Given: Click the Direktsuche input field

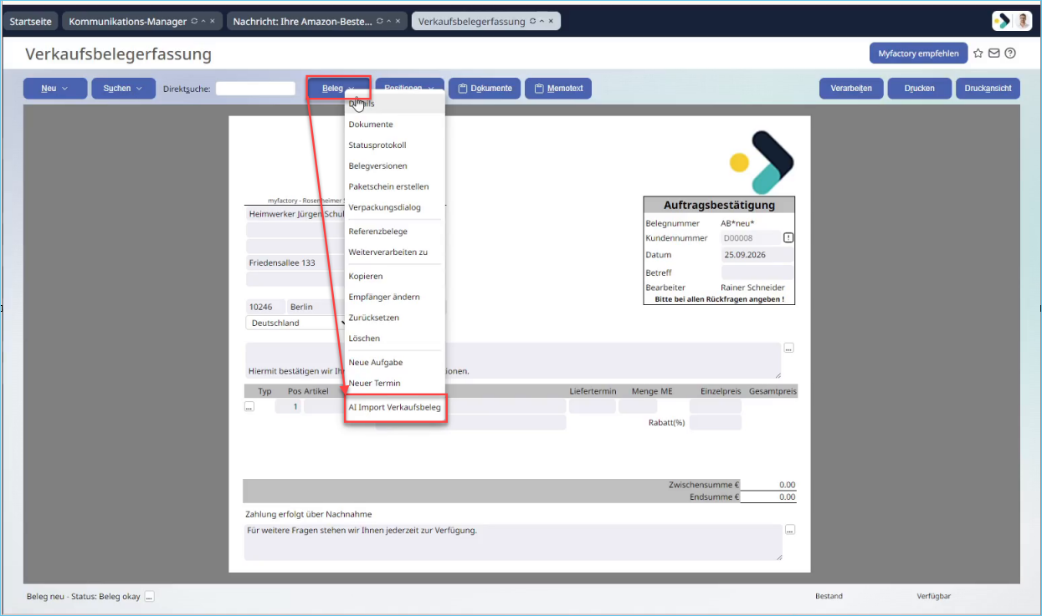Looking at the screenshot, I should (255, 89).
